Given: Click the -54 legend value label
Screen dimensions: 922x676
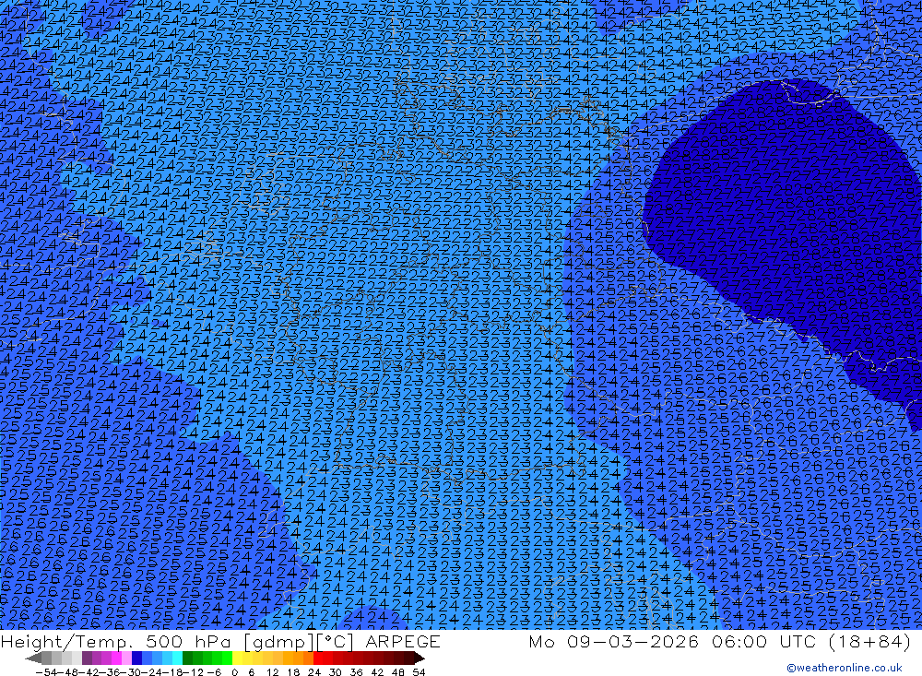Looking at the screenshot, I should (46, 672).
